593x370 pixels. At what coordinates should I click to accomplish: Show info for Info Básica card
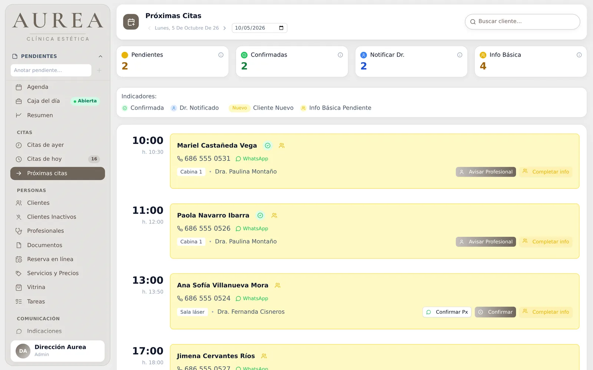[x=579, y=55]
